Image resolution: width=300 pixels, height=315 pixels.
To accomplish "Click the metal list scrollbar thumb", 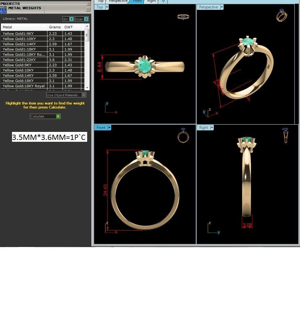I will pyautogui.click(x=87, y=35).
